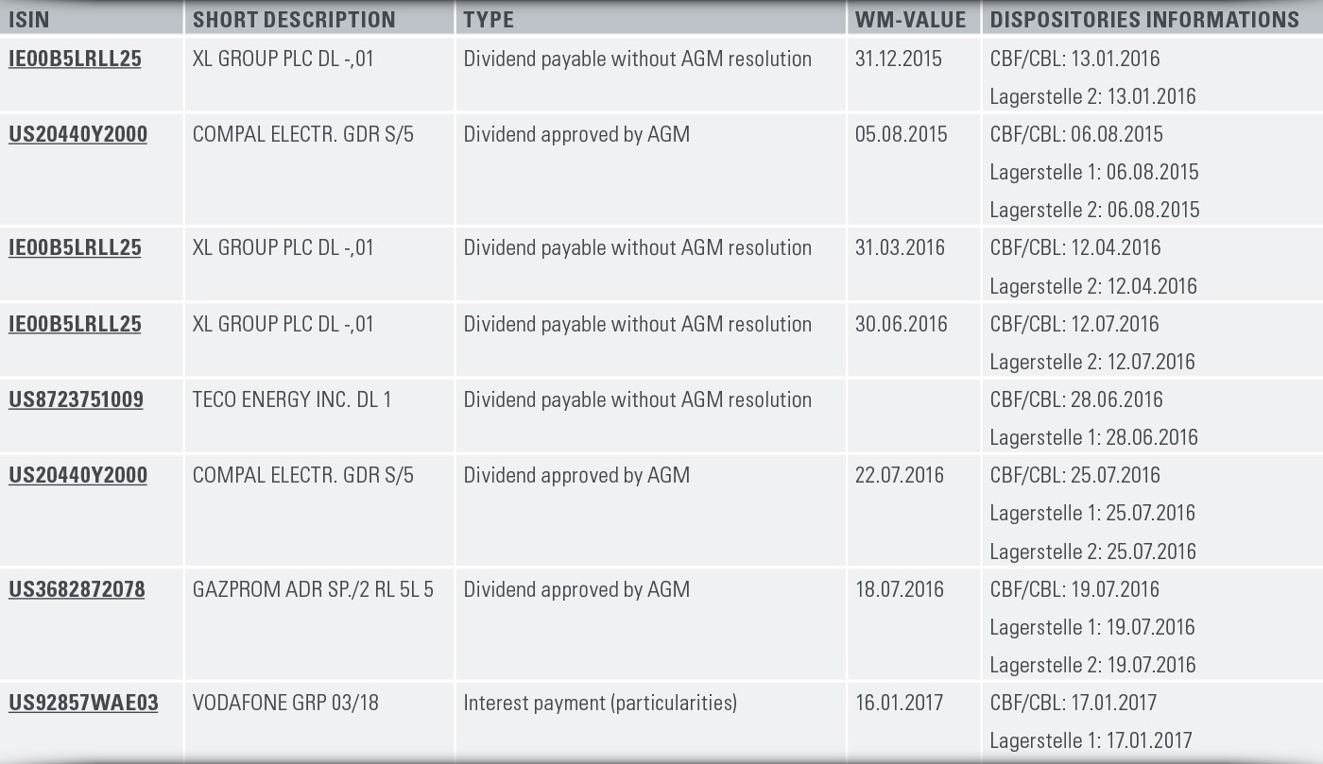Select the TECO ENERGY INC. DL 1 description cell
The image size is (1323, 764).
click(292, 399)
